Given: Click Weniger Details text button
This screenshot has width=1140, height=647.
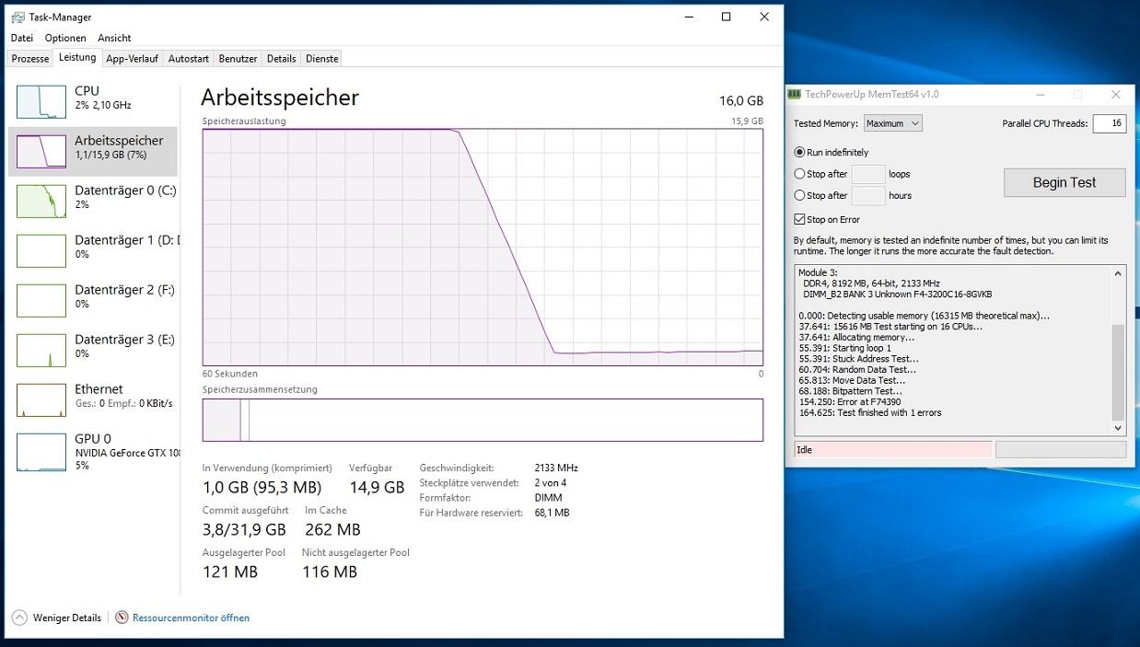Looking at the screenshot, I should point(67,618).
